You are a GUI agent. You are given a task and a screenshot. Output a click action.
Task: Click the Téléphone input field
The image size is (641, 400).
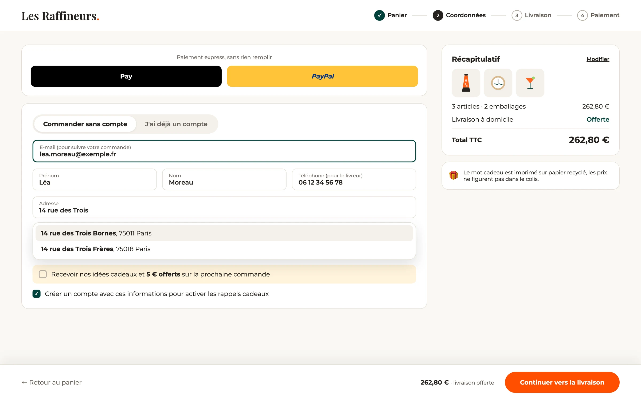point(354,179)
